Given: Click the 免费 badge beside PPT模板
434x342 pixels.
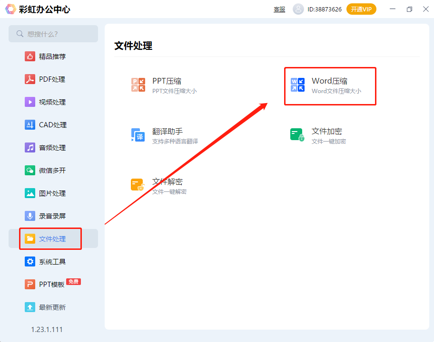Looking at the screenshot, I should 73,282.
